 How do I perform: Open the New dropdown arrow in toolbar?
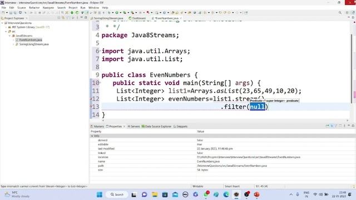pos(7,13)
